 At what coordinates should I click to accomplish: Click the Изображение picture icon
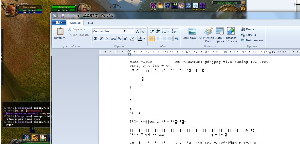coord(192,31)
